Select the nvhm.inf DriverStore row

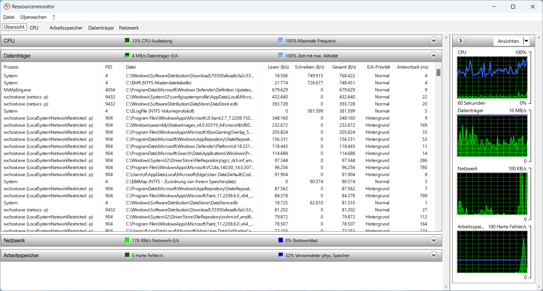coord(216,217)
